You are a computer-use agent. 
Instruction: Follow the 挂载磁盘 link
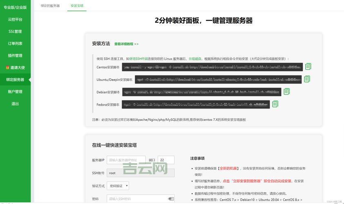pos(195,59)
